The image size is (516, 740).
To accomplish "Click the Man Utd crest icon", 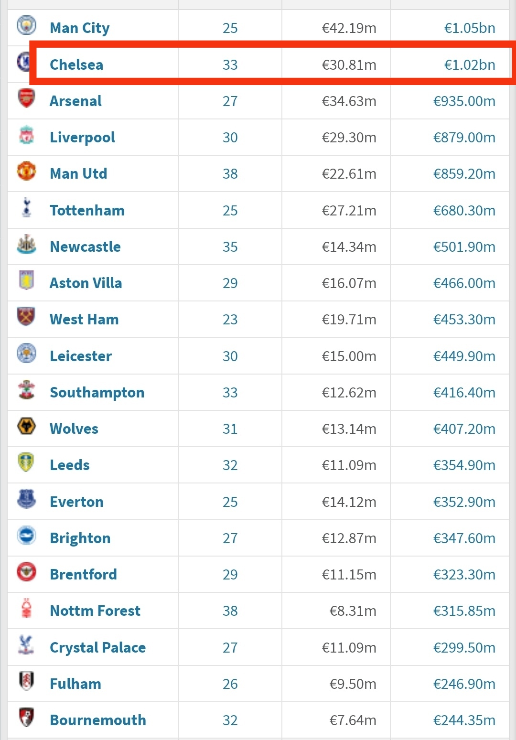I will coord(26,171).
